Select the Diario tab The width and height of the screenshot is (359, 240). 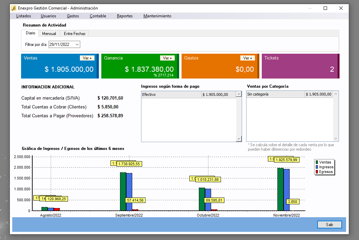[31, 33]
